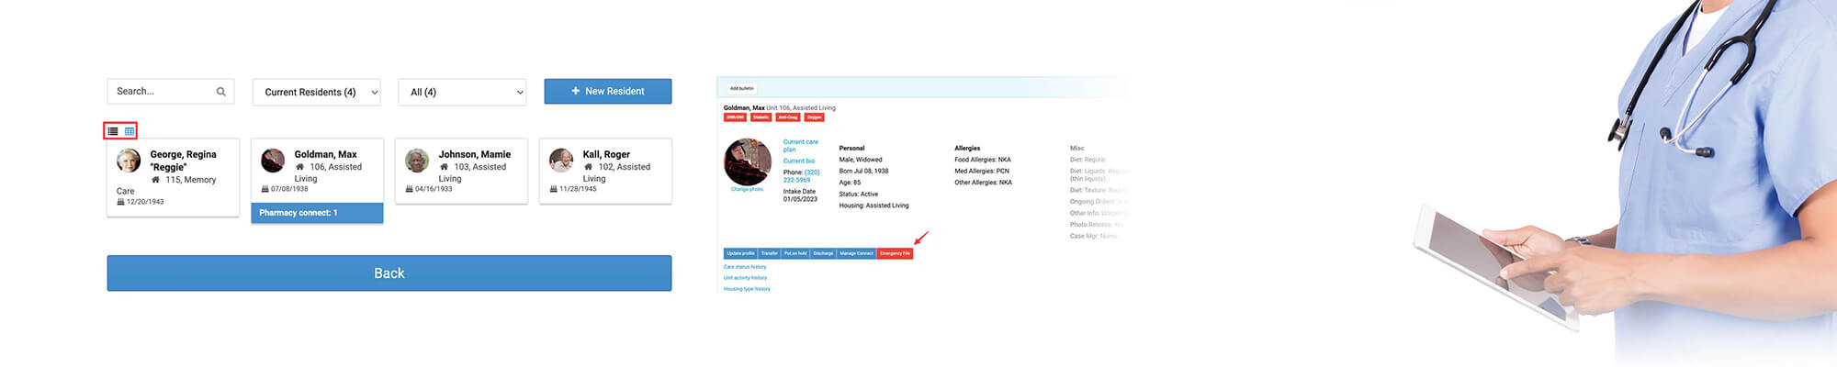Click the plus icon on New Resident
Image resolution: width=1837 pixels, height=367 pixels.
coord(575,91)
